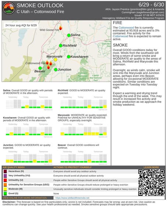Click 'Everyone should avoid any outdoor activity'
Image resolution: width=167 pixels, height=218 pixels.
[75, 171]
